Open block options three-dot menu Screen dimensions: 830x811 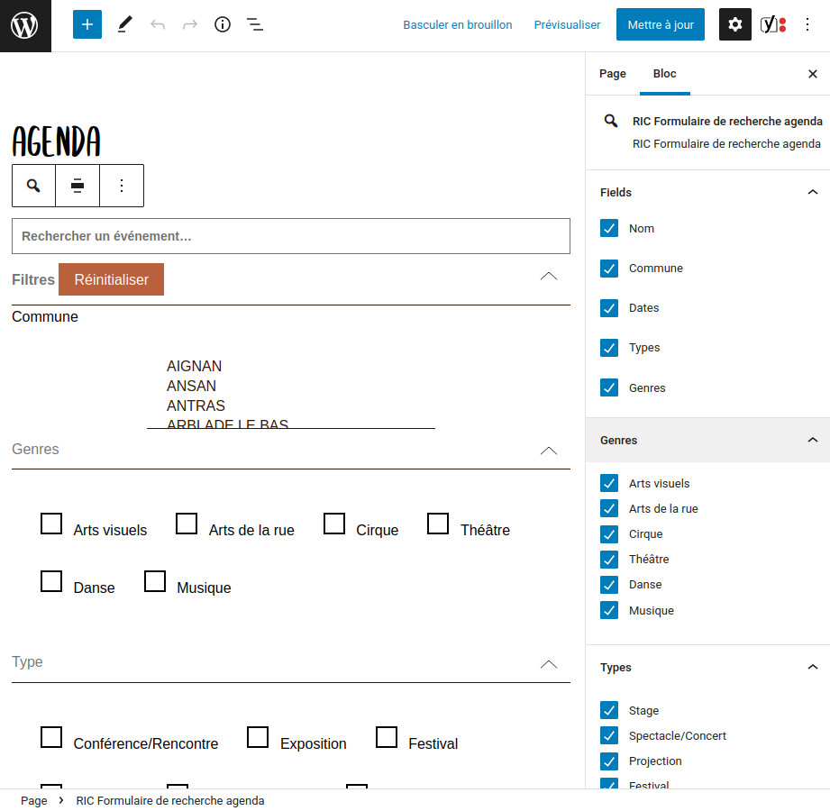122,186
